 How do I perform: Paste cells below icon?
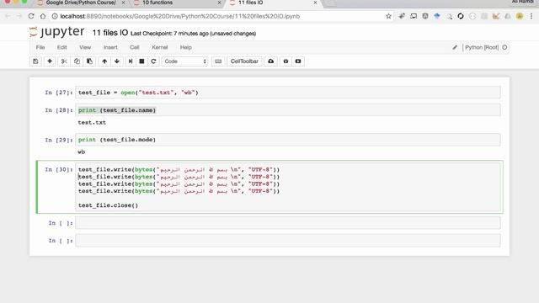tap(90, 61)
